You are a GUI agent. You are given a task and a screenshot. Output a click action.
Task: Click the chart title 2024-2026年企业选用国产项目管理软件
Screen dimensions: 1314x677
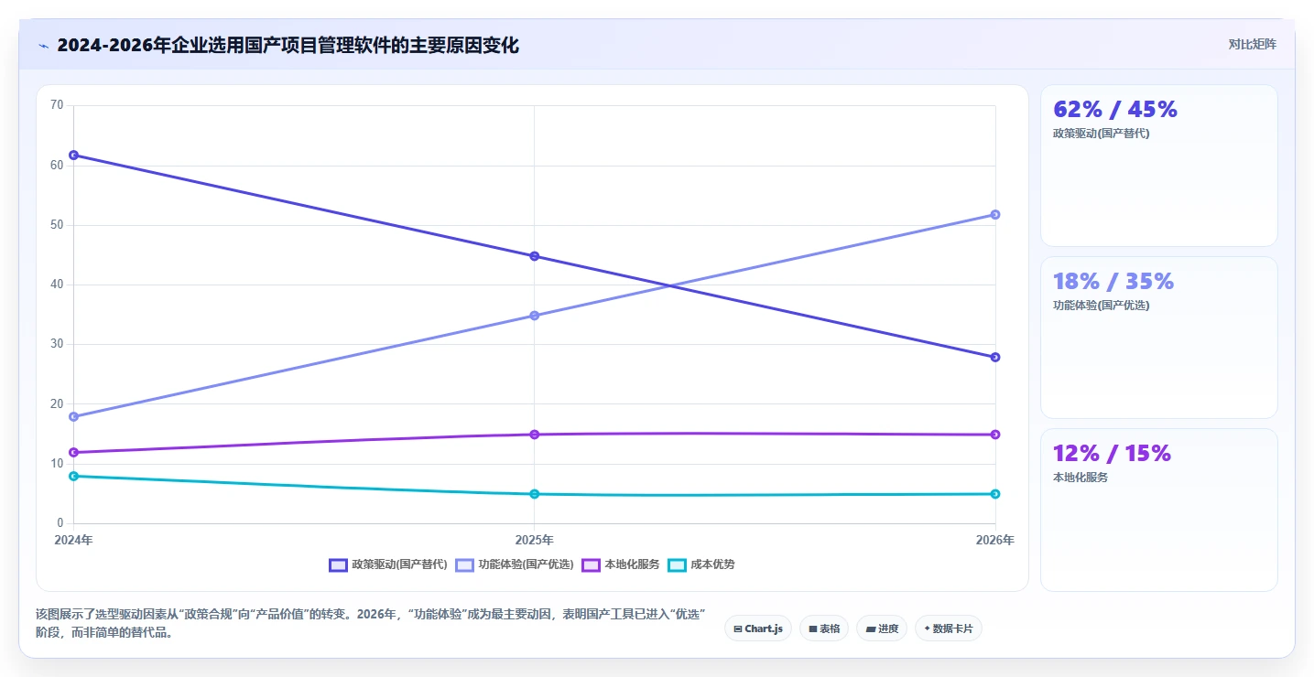pyautogui.click(x=288, y=45)
